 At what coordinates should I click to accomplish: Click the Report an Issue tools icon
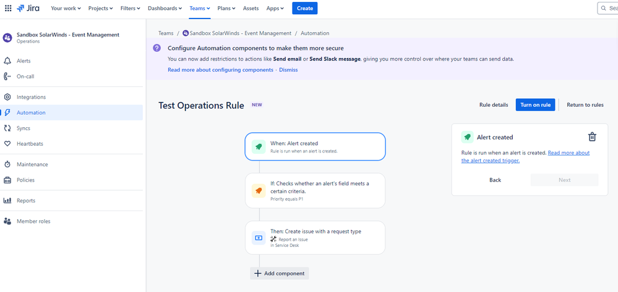pos(273,239)
